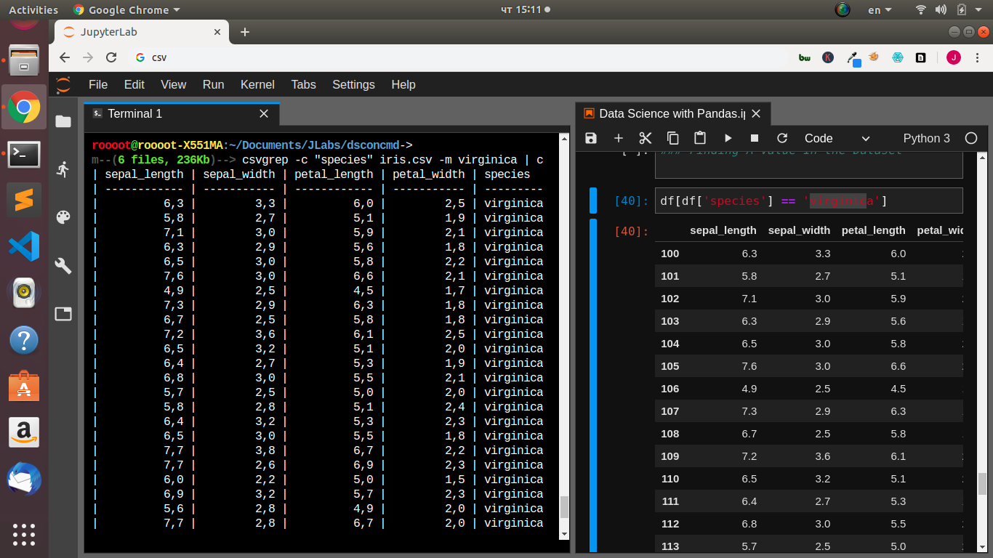993x558 pixels.
Task: Open Chrome's three-dot menu
Action: tap(978, 57)
